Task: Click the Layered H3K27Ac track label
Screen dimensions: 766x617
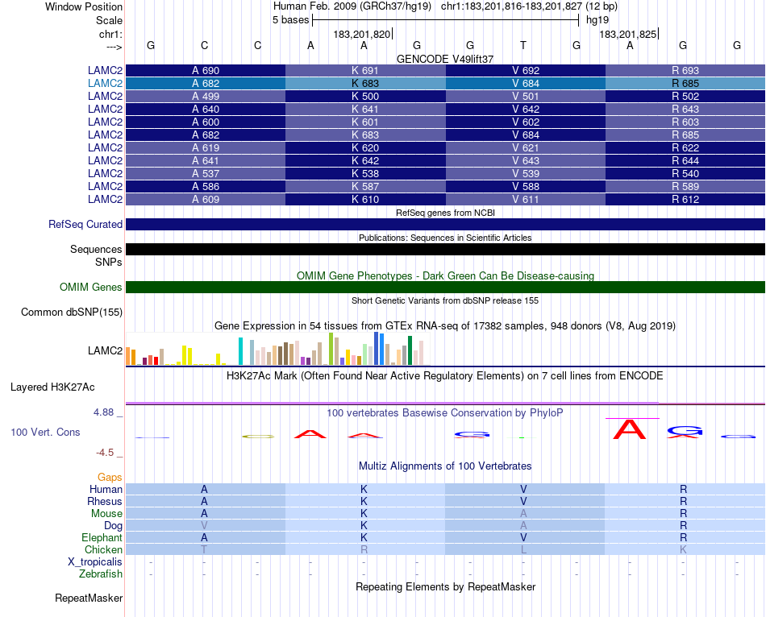Action: [52, 387]
